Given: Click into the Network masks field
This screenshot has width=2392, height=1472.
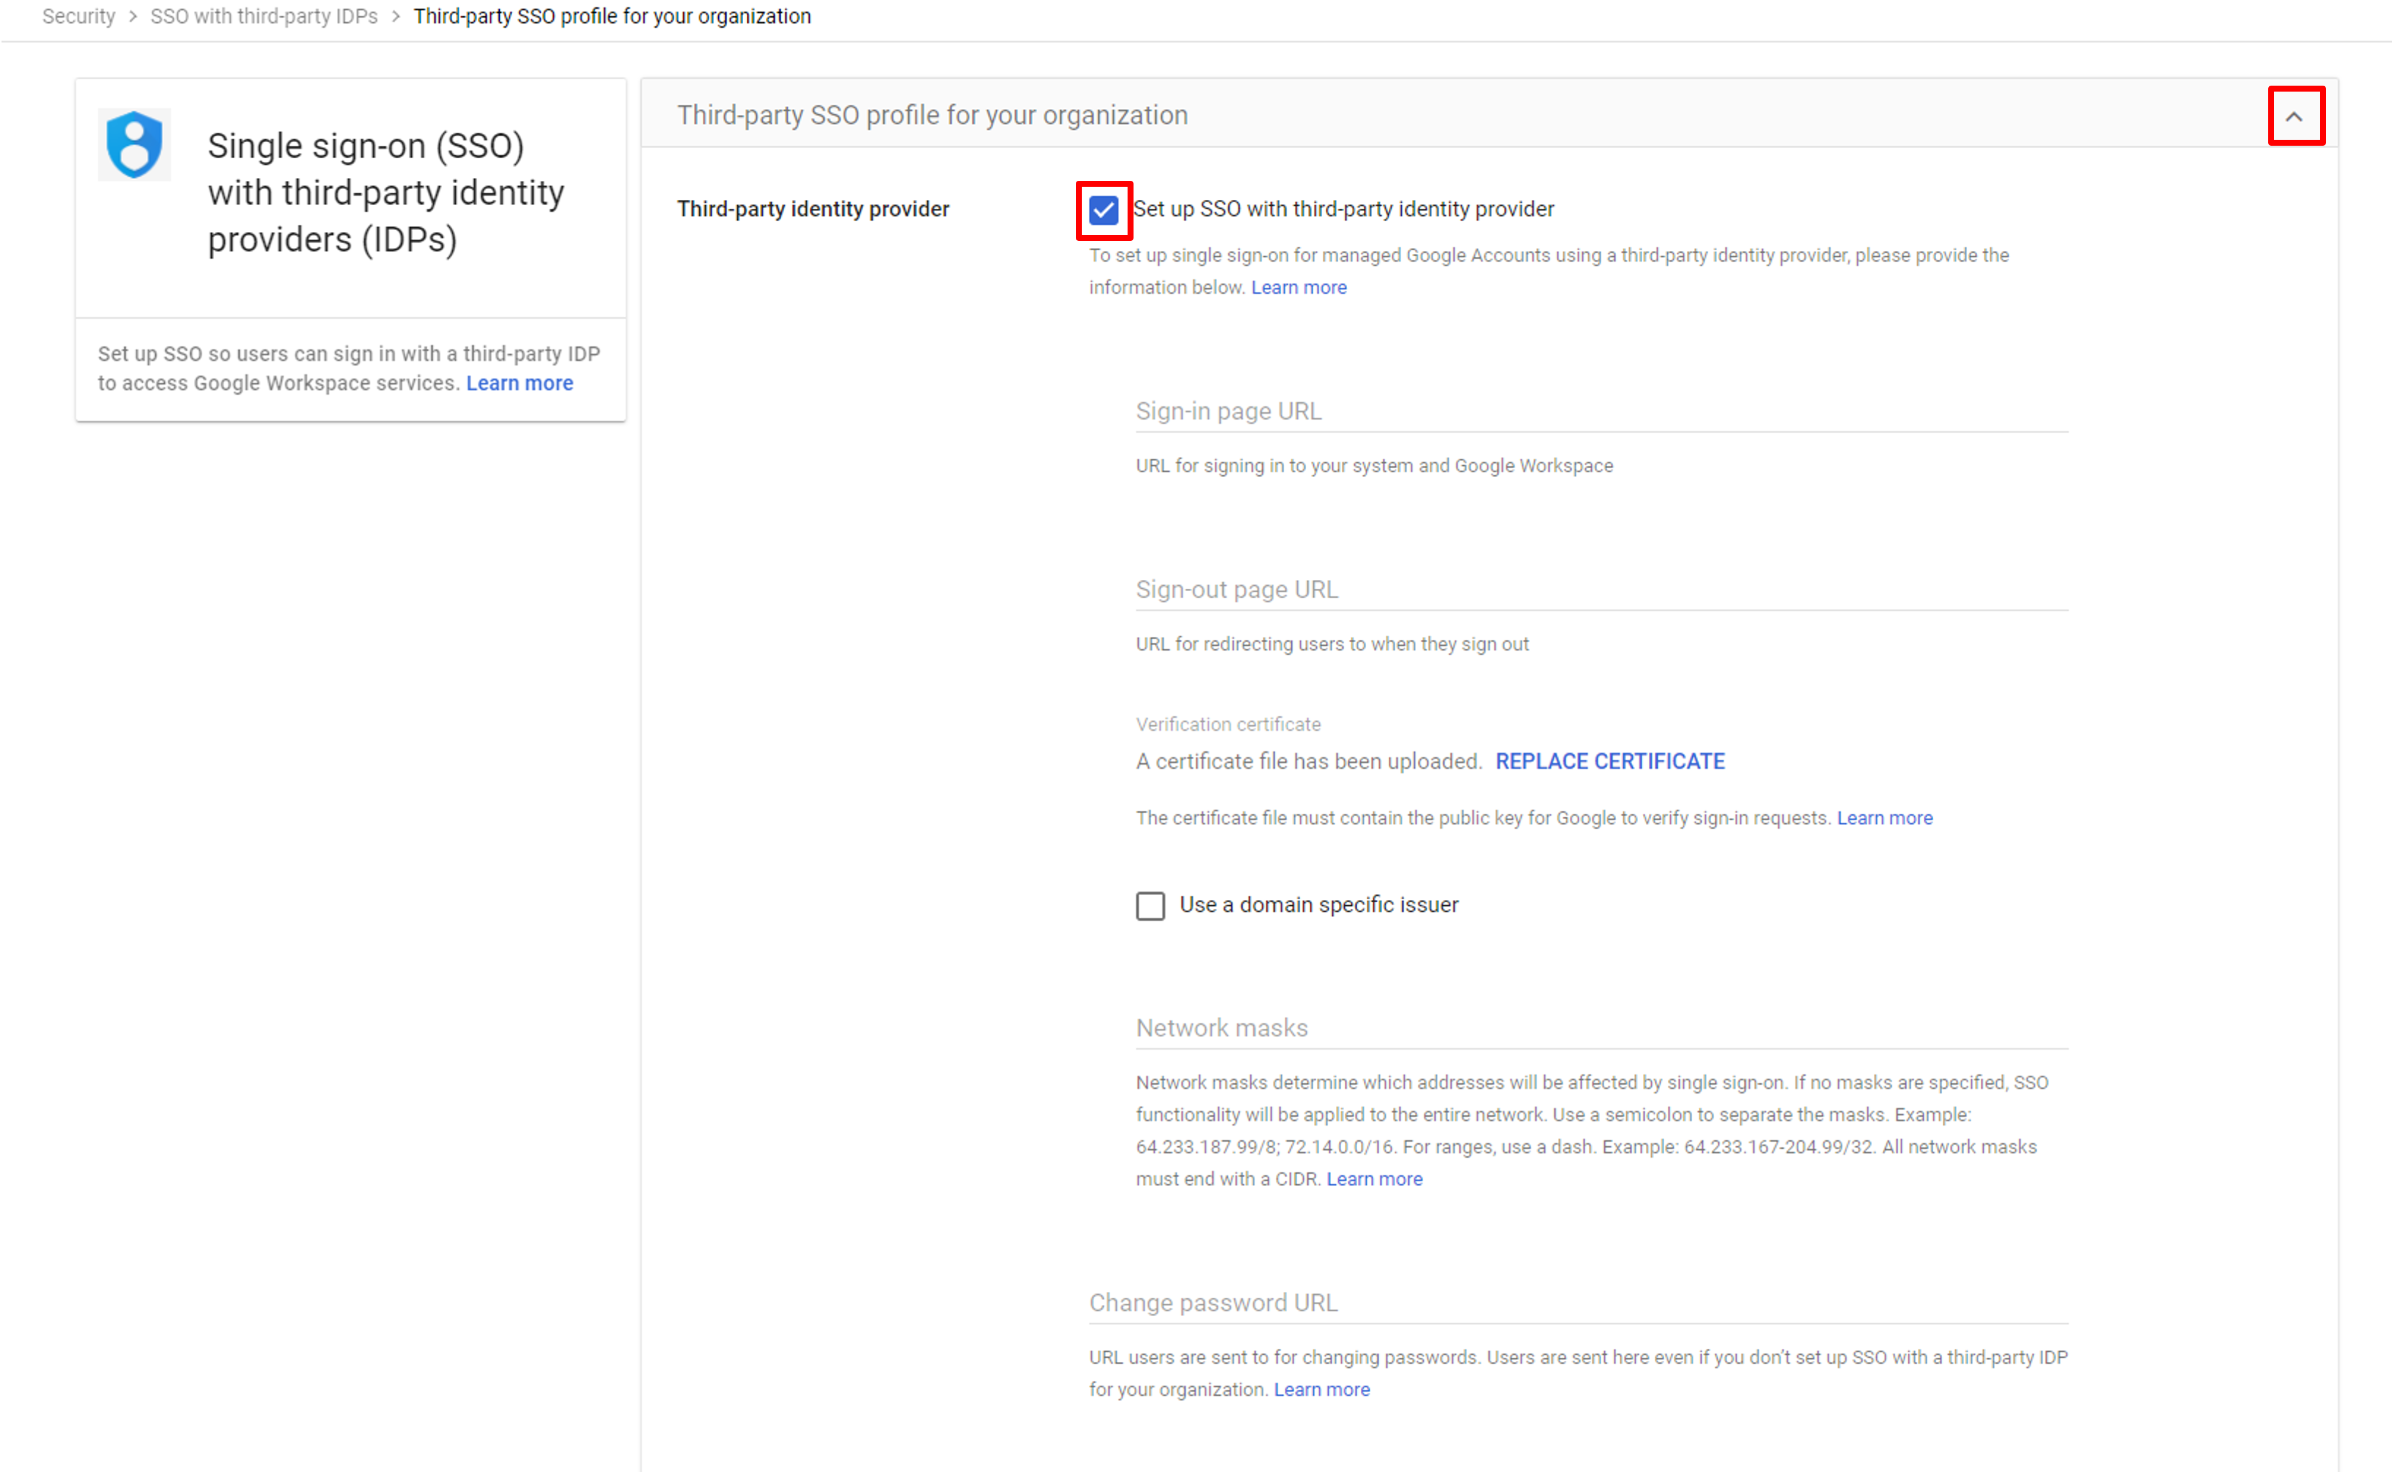Looking at the screenshot, I should point(1601,1028).
